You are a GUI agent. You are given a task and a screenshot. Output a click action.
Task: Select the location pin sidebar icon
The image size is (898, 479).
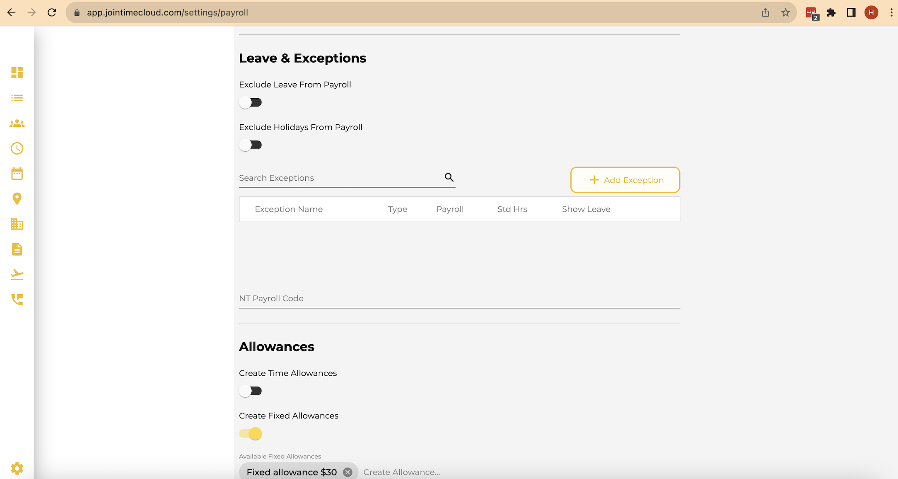(x=17, y=199)
